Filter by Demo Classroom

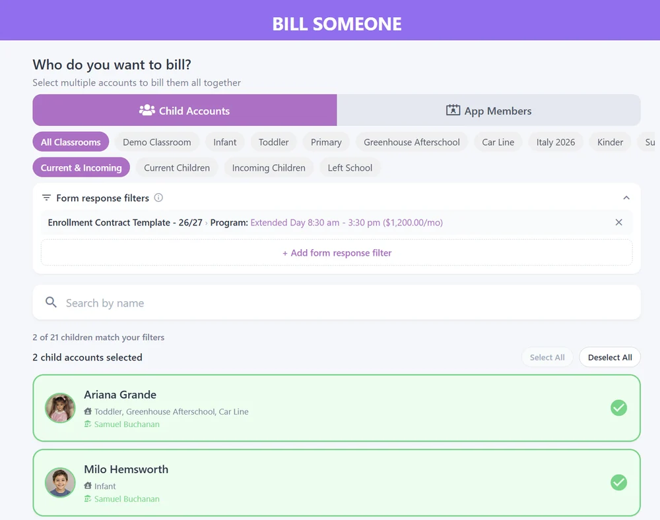pos(156,142)
